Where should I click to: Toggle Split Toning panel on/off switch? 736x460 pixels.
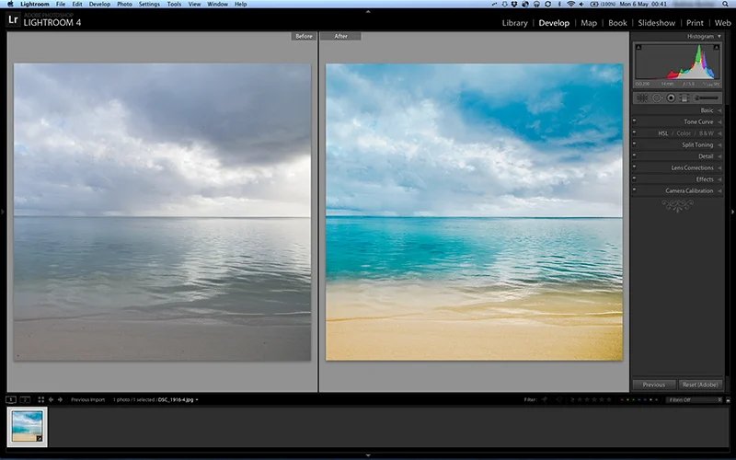click(x=634, y=144)
